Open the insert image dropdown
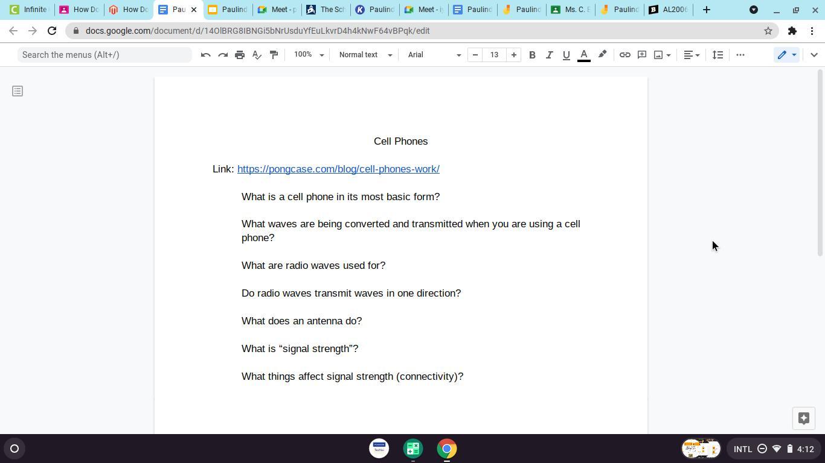This screenshot has height=463, width=825. click(663, 55)
